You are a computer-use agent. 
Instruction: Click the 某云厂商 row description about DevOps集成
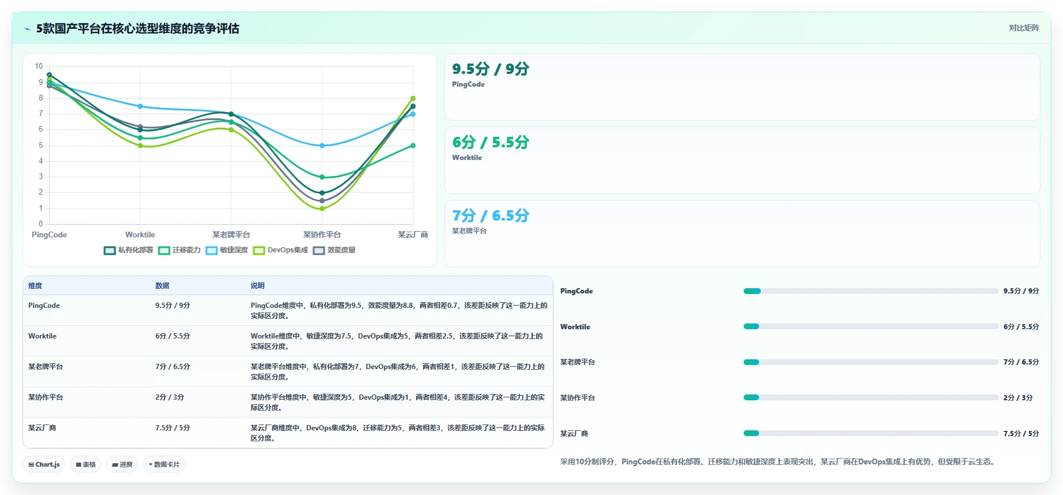tap(399, 433)
